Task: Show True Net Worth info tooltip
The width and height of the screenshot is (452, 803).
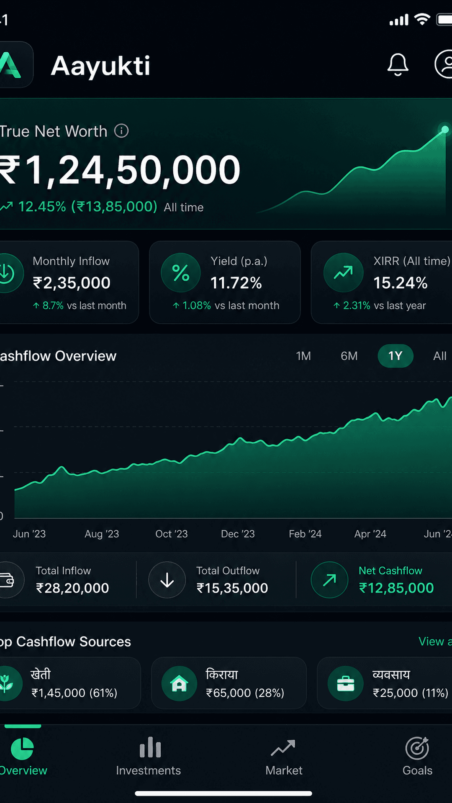Action: pyautogui.click(x=121, y=131)
